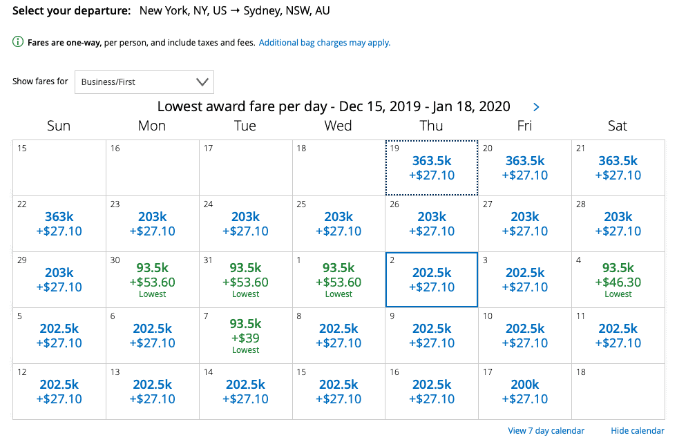Viewport: 677px width, 442px height.
Task: Switch to View 7 day calendar
Action: [546, 431]
